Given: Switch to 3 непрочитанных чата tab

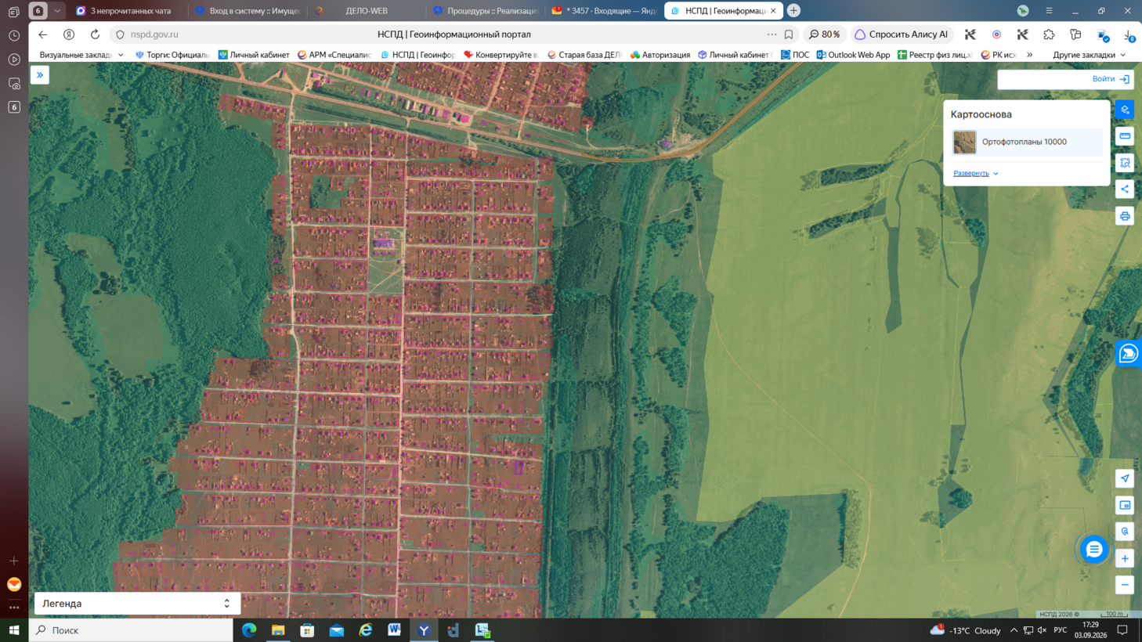Looking at the screenshot, I should [x=129, y=11].
